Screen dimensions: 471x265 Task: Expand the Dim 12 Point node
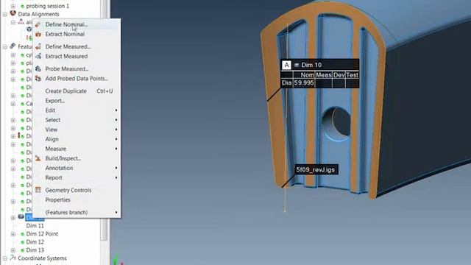pos(13,234)
